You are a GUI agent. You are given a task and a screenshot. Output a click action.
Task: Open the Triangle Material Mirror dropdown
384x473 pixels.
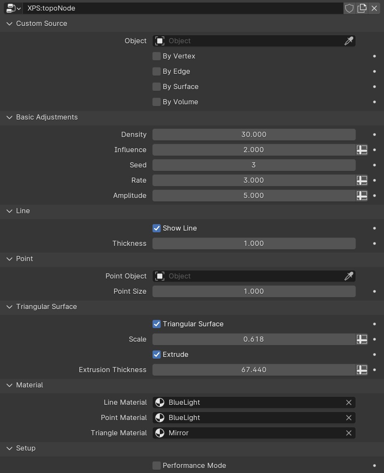254,433
